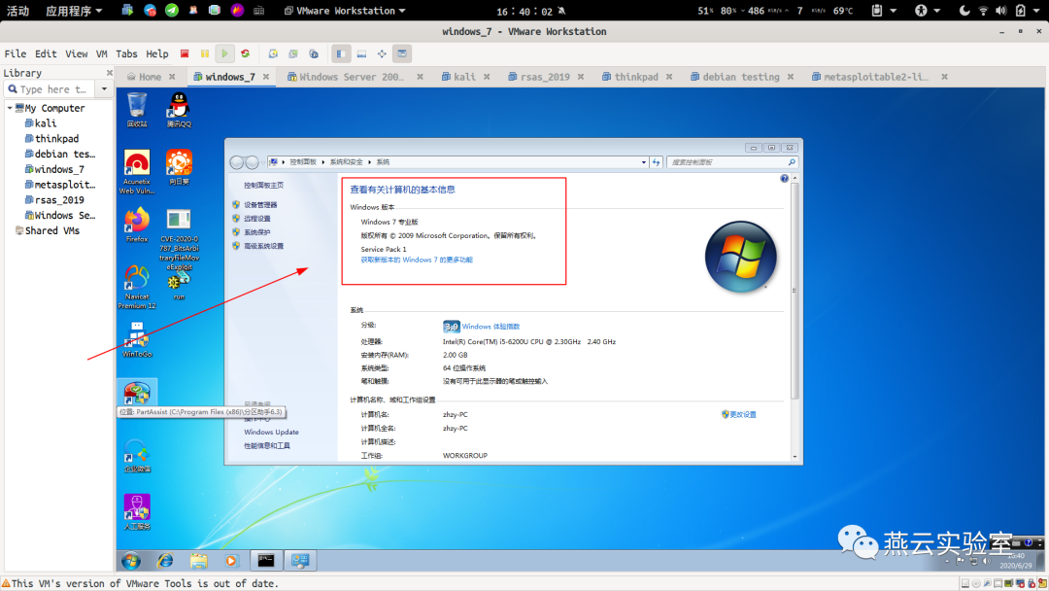Viewport: 1049px width, 591px height.
Task: Open Windows Explorer folder taskbar icon
Action: pyautogui.click(x=198, y=561)
